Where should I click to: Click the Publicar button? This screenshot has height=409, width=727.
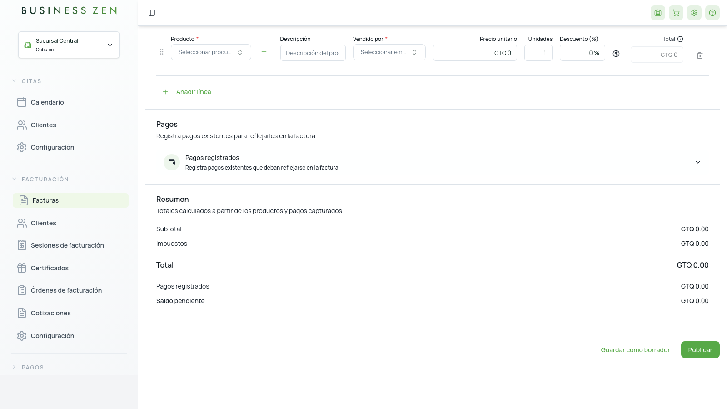(700, 350)
